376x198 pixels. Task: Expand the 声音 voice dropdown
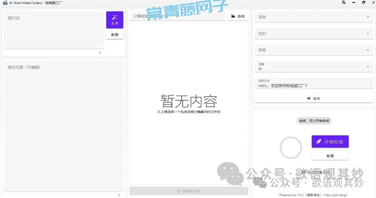[x=313, y=50]
